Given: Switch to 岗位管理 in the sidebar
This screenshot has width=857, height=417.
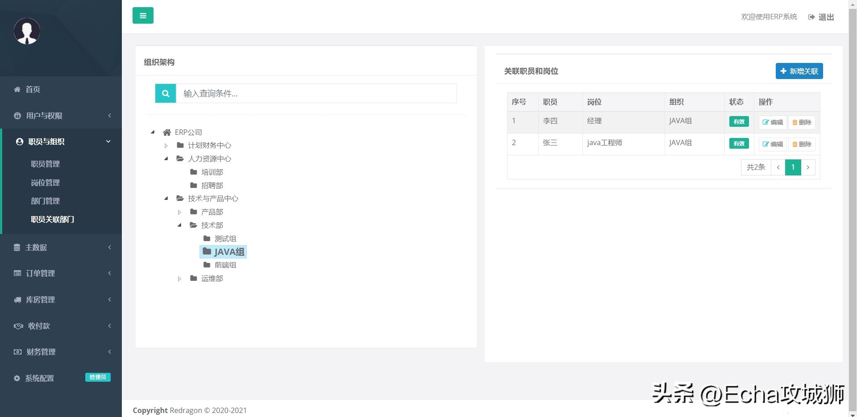Looking at the screenshot, I should [x=45, y=183].
